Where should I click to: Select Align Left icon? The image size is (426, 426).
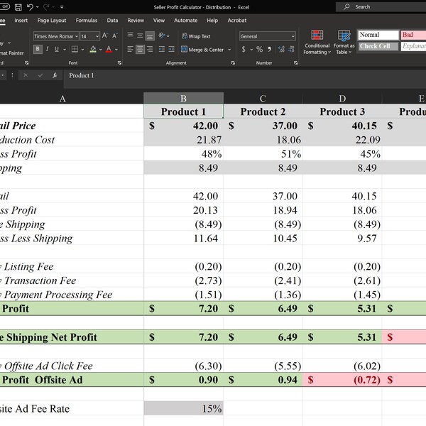click(131, 49)
